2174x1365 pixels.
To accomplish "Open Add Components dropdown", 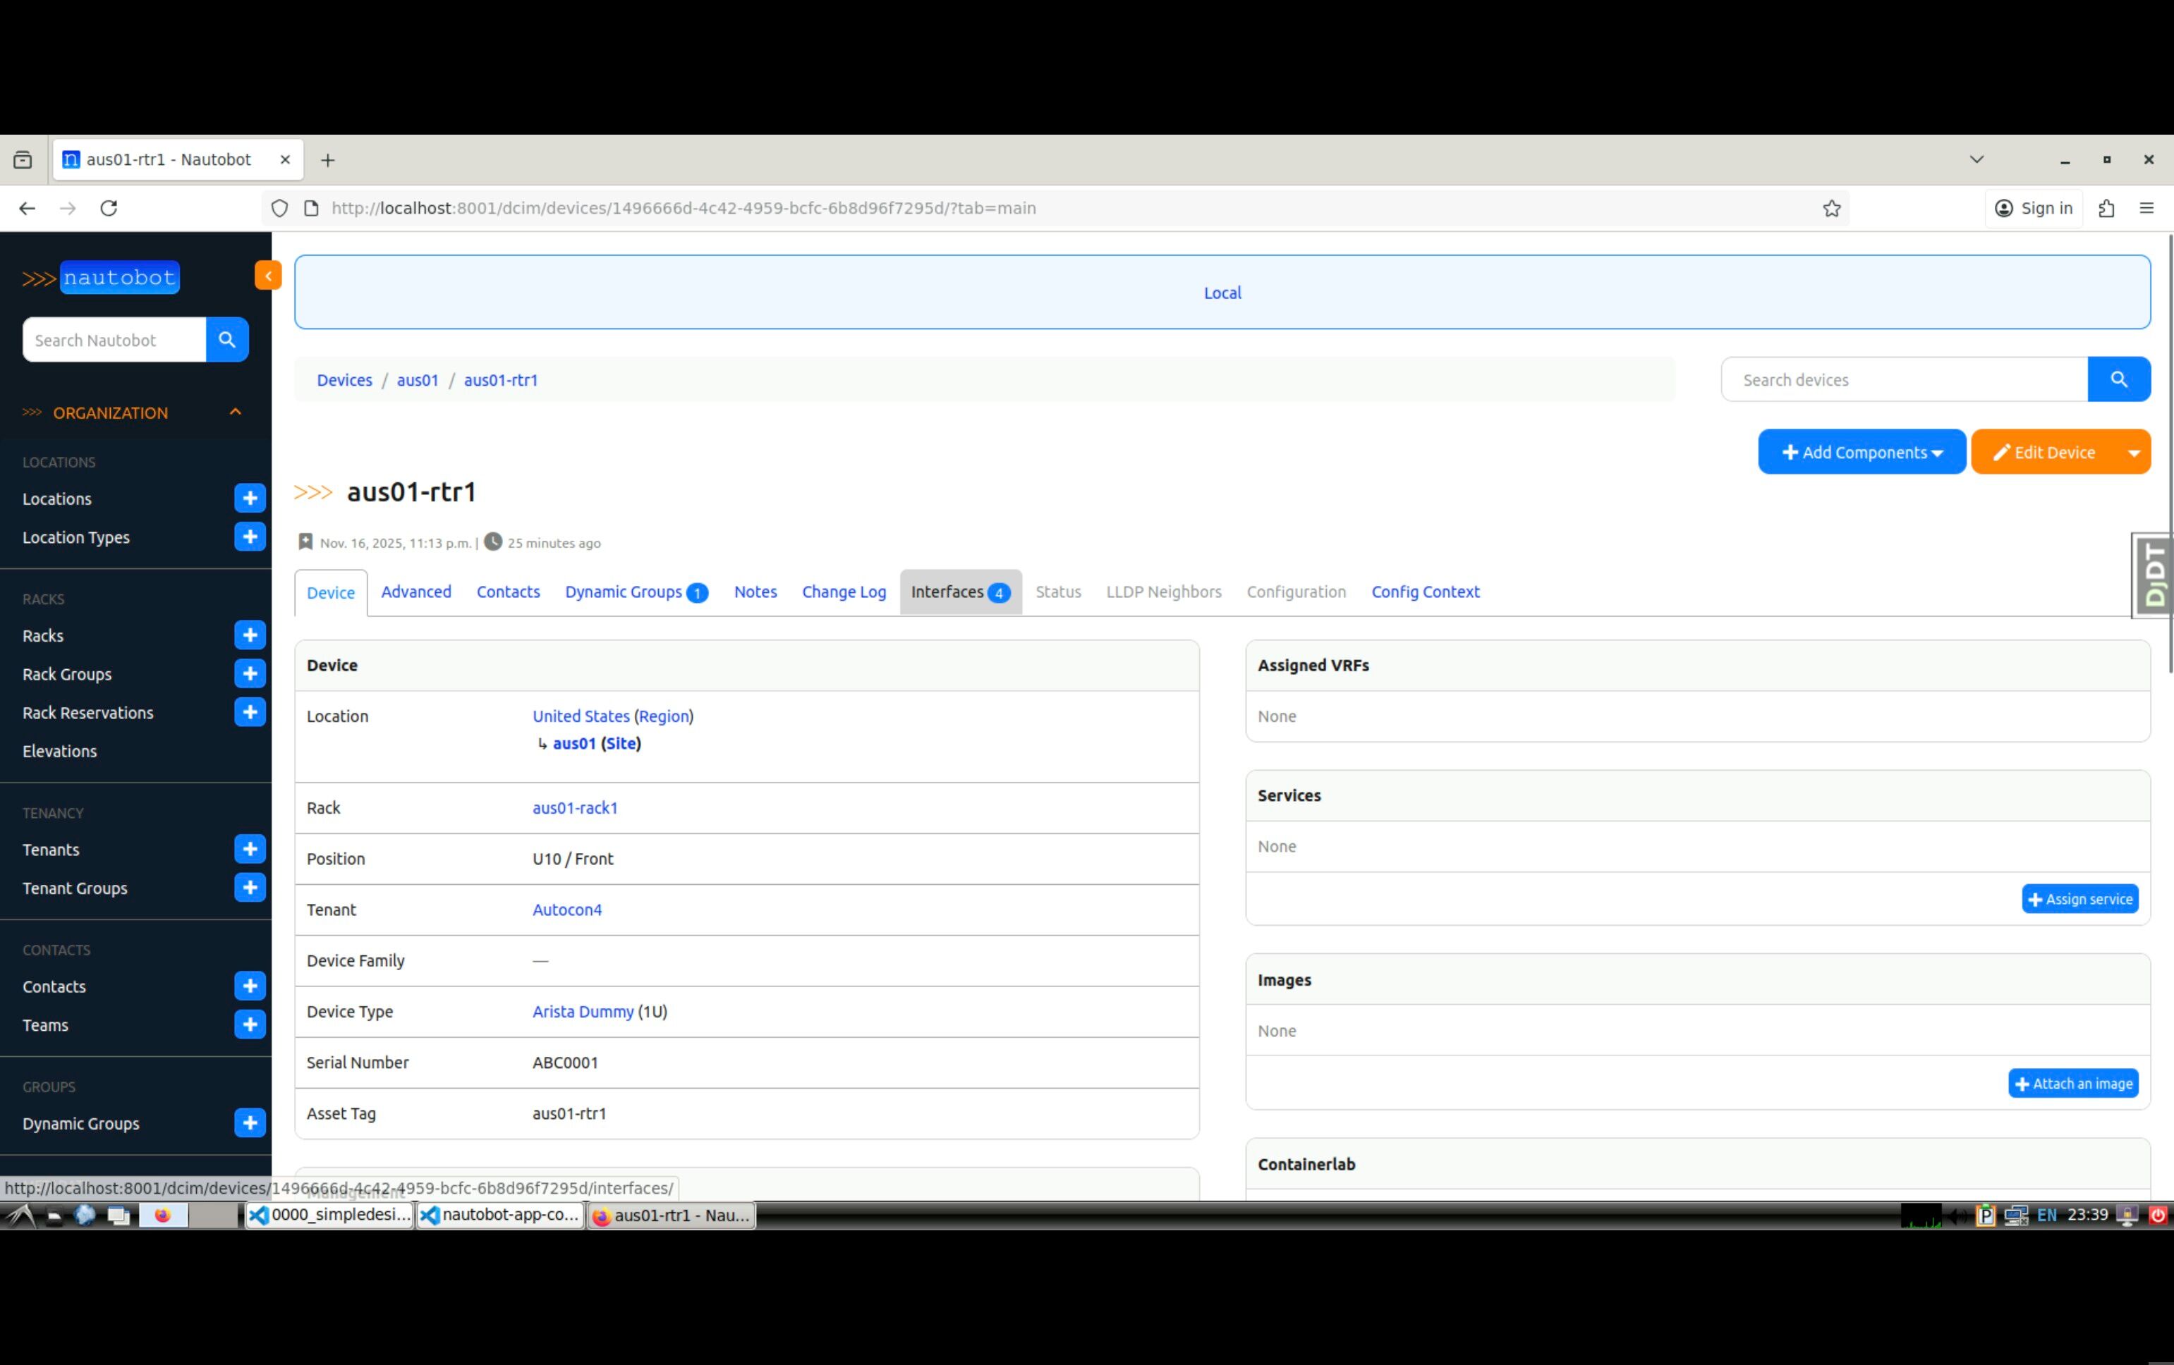I will [x=1861, y=452].
